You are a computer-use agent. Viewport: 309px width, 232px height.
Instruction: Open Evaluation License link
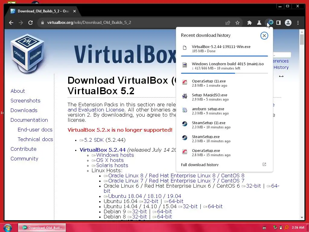[96, 110]
